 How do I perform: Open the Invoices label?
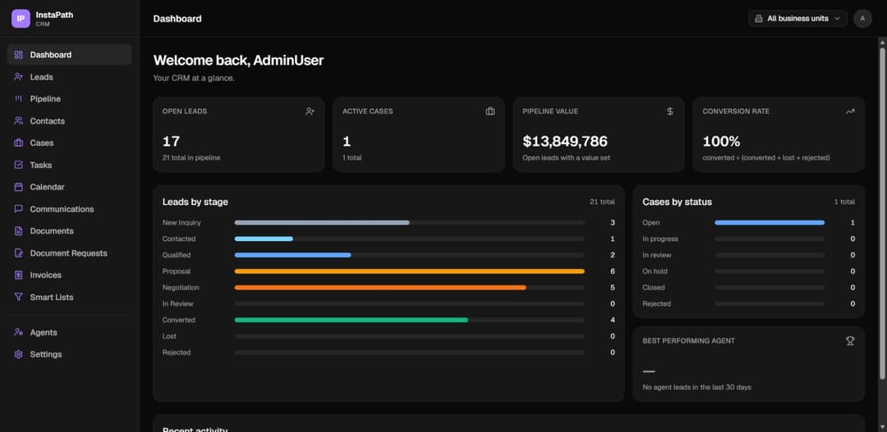[x=46, y=275]
